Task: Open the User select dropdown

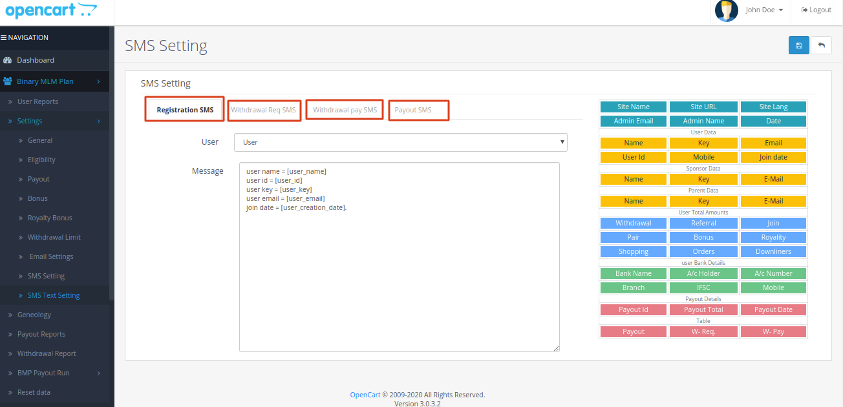Action: point(400,142)
